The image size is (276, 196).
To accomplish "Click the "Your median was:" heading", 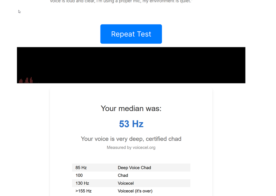I will (131, 108).
